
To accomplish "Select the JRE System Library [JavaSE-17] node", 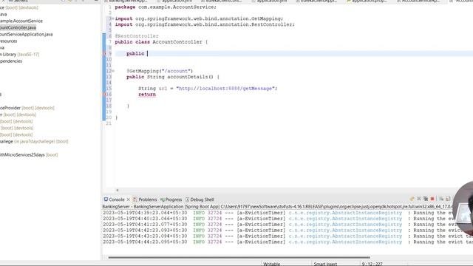I will [x=20, y=54].
